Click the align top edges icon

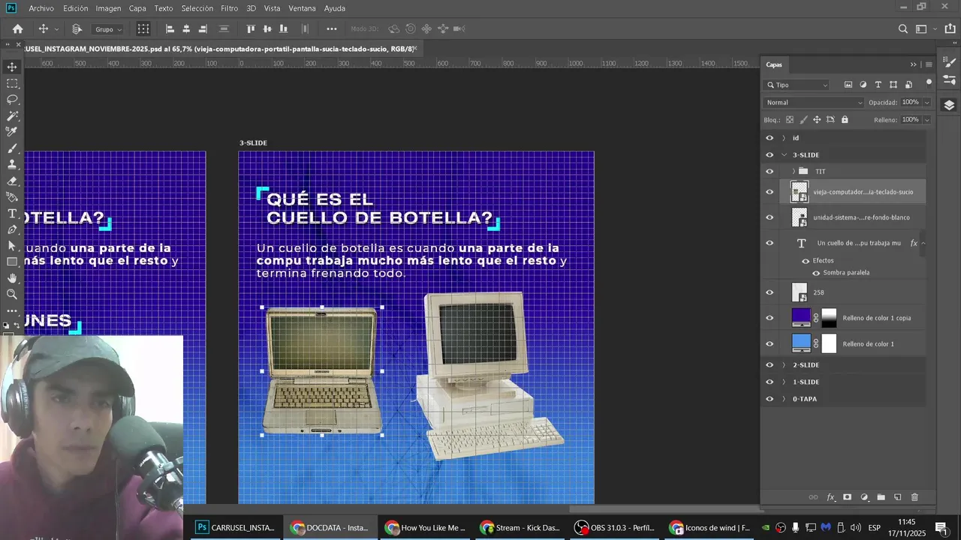251,29
